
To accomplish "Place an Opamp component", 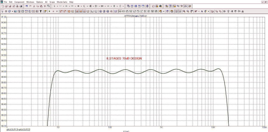I will [x=96, y=6].
